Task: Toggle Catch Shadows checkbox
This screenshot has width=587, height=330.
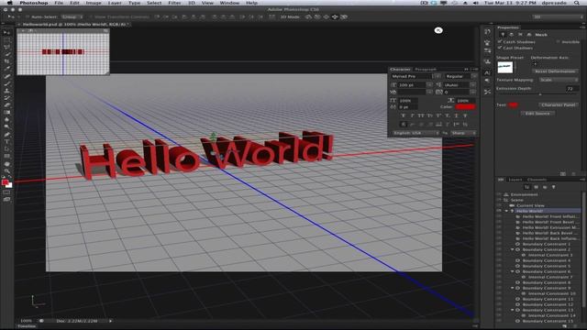Action: coord(500,41)
